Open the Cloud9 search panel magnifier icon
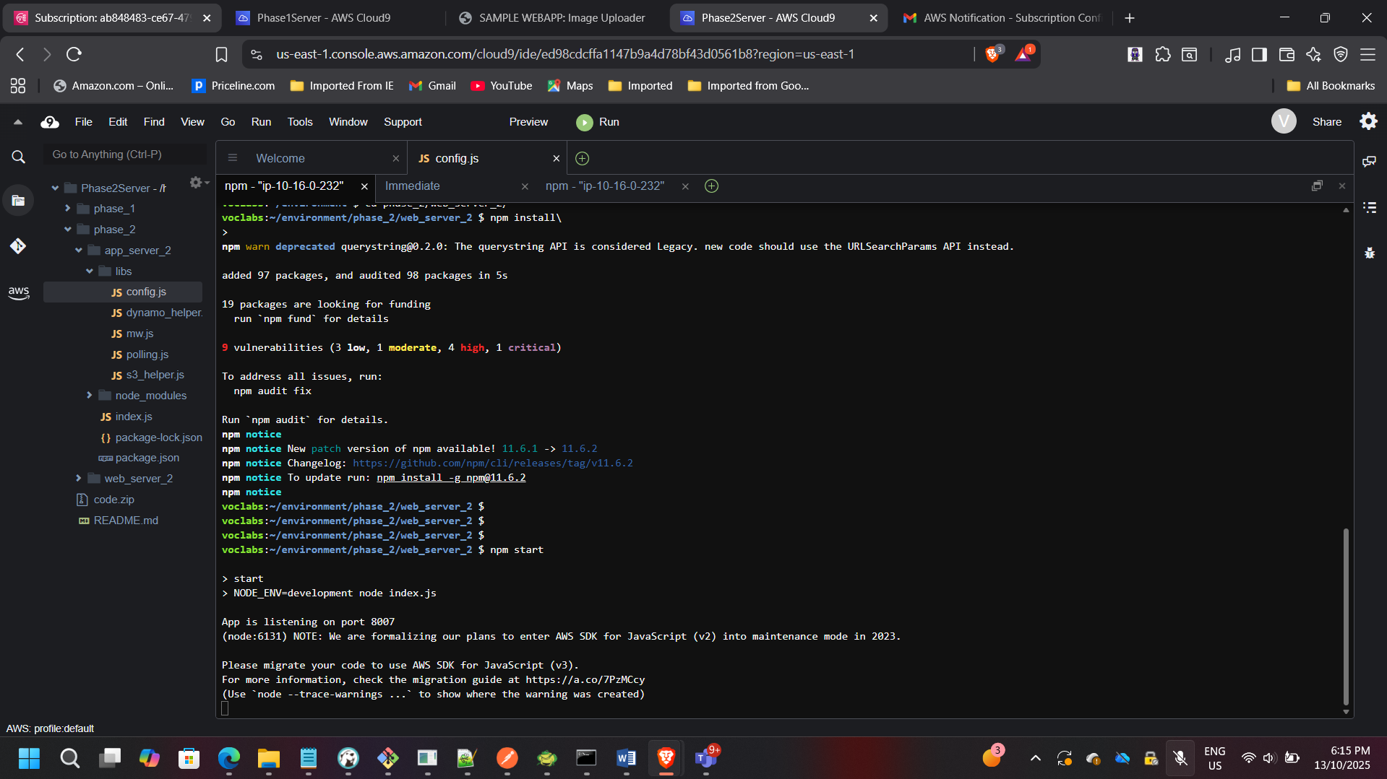 click(18, 157)
